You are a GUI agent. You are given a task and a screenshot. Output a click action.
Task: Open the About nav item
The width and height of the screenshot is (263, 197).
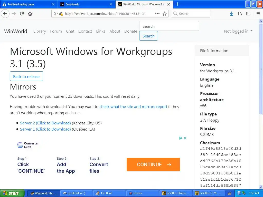115,31
